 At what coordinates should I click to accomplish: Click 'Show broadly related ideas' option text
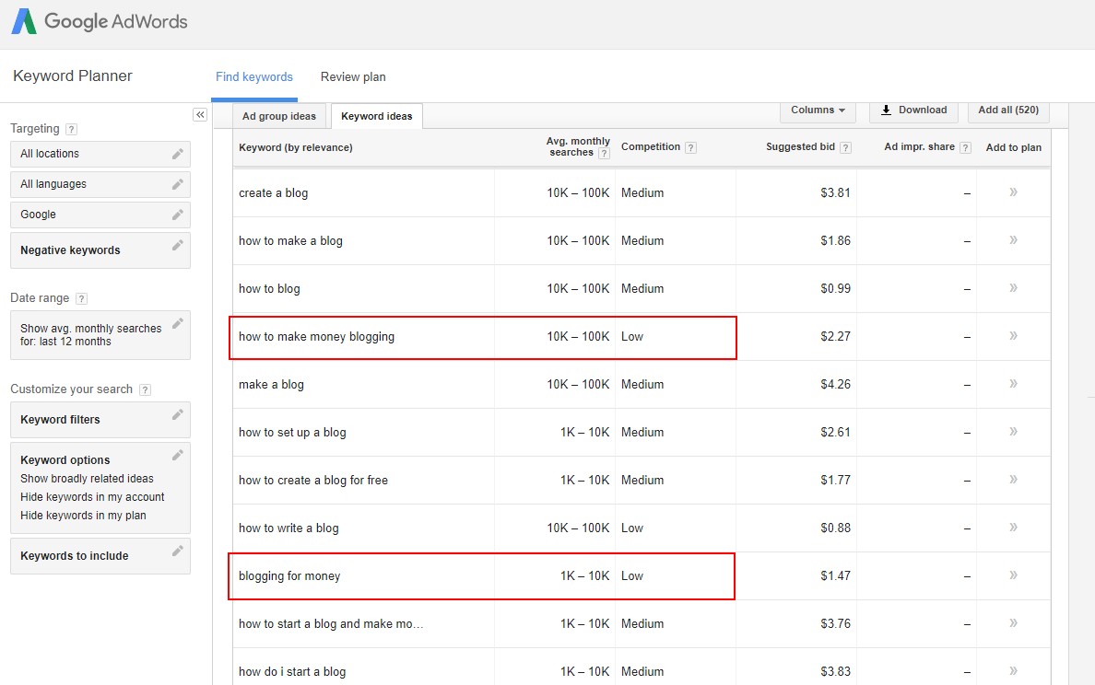click(87, 479)
